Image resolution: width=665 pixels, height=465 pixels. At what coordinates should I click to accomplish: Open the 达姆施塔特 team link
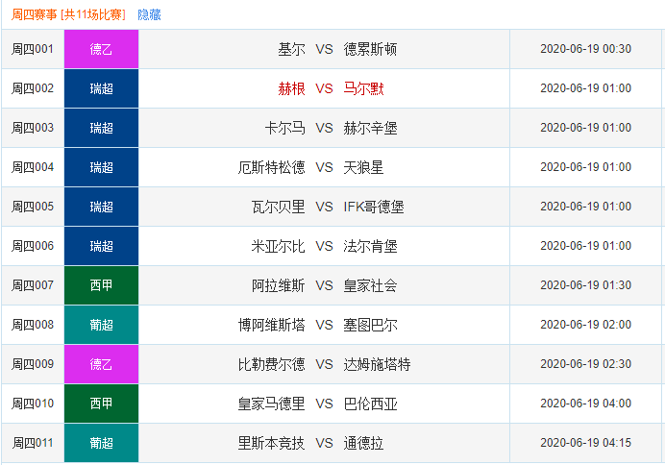click(x=377, y=364)
